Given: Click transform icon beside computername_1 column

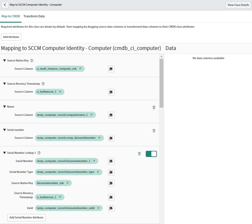Looking at the screenshot, I should [x=111, y=115].
